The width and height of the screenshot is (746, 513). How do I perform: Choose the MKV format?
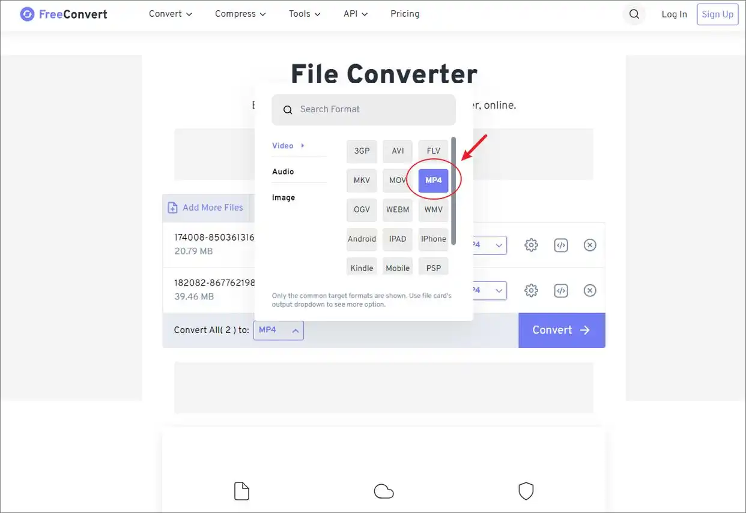click(362, 181)
